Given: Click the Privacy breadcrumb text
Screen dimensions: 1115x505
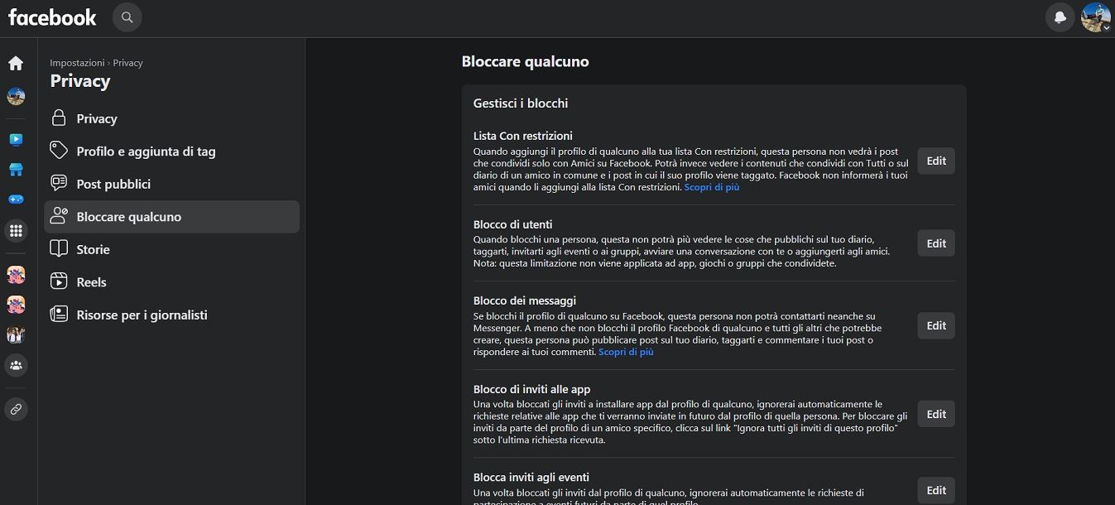Looking at the screenshot, I should pos(127,63).
